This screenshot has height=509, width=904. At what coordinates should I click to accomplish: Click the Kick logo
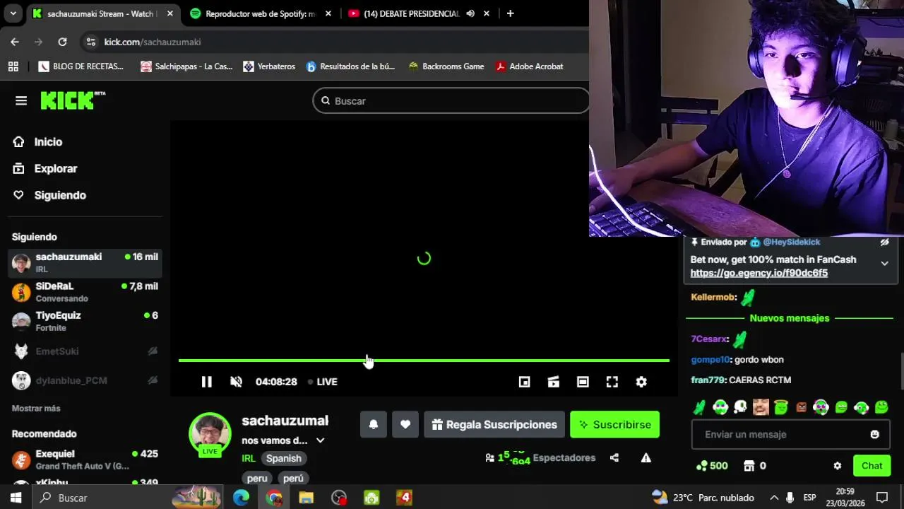(x=73, y=100)
